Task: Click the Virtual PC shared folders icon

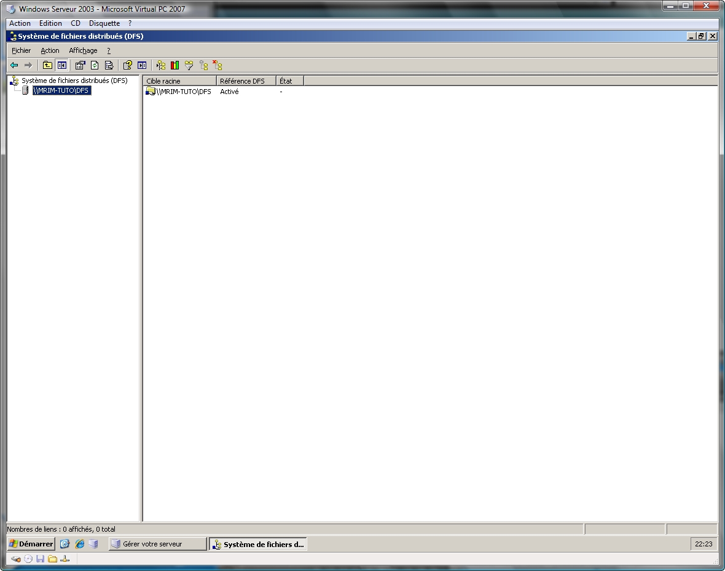Action: tap(53, 559)
